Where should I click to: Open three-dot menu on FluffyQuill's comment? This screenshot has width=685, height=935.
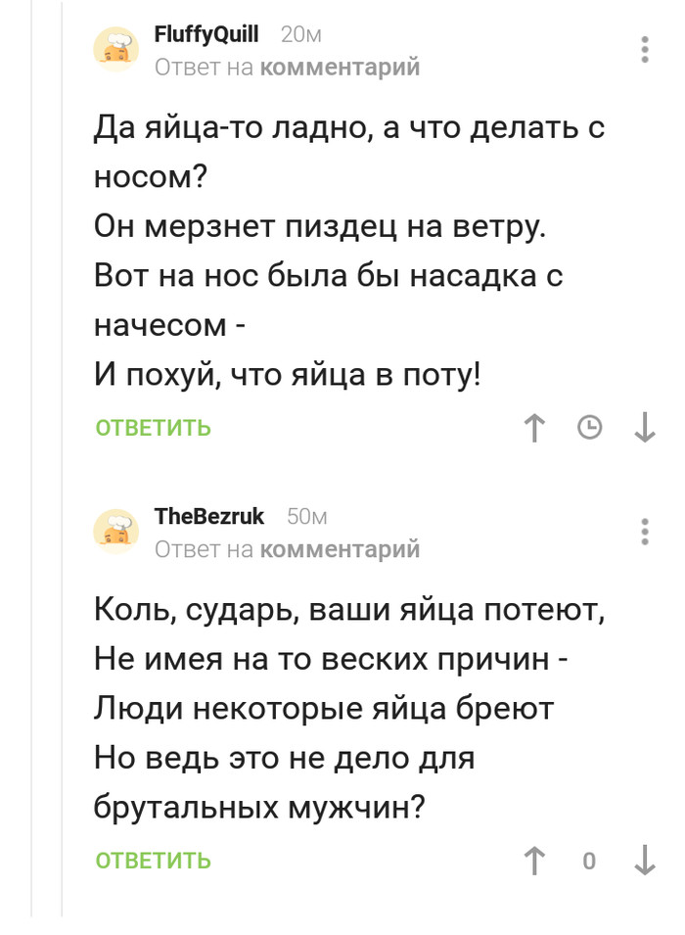pyautogui.click(x=644, y=50)
